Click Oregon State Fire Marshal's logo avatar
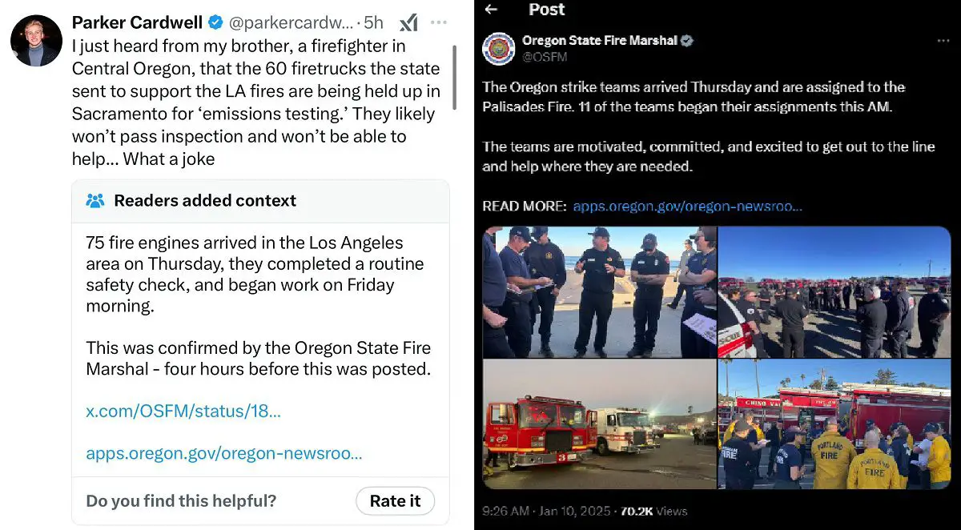This screenshot has height=530, width=961. pos(498,48)
